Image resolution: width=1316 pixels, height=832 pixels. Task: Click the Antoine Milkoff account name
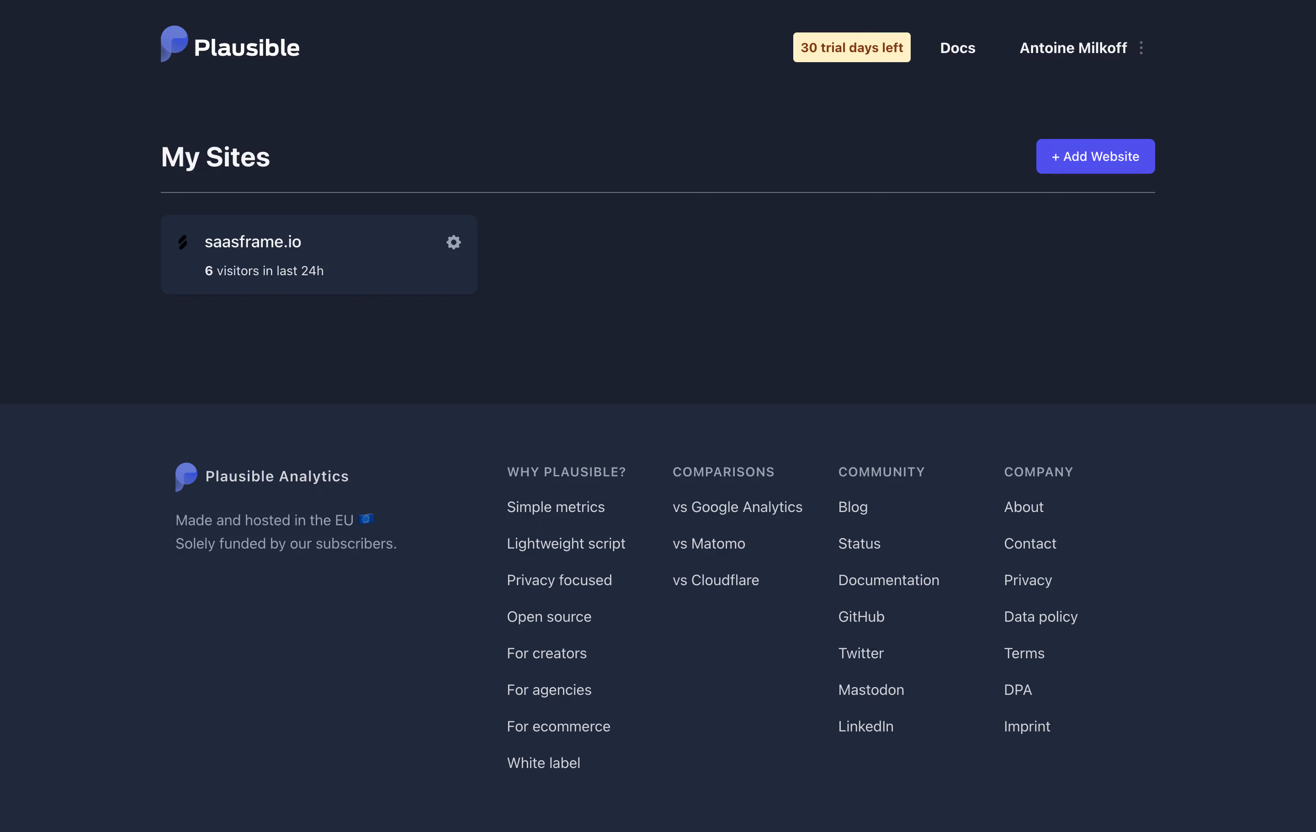tap(1072, 48)
